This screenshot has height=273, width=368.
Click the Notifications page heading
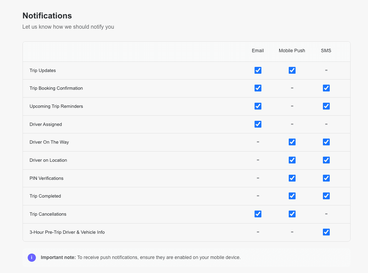[47, 16]
